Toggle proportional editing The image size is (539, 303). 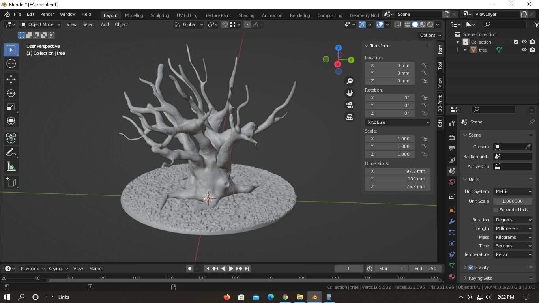[247, 24]
